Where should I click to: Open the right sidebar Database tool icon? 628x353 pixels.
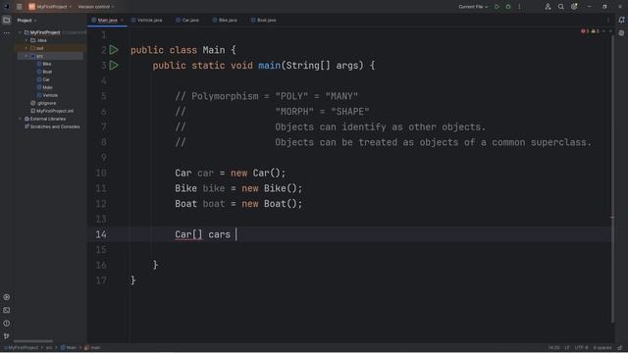pyautogui.click(x=621, y=33)
